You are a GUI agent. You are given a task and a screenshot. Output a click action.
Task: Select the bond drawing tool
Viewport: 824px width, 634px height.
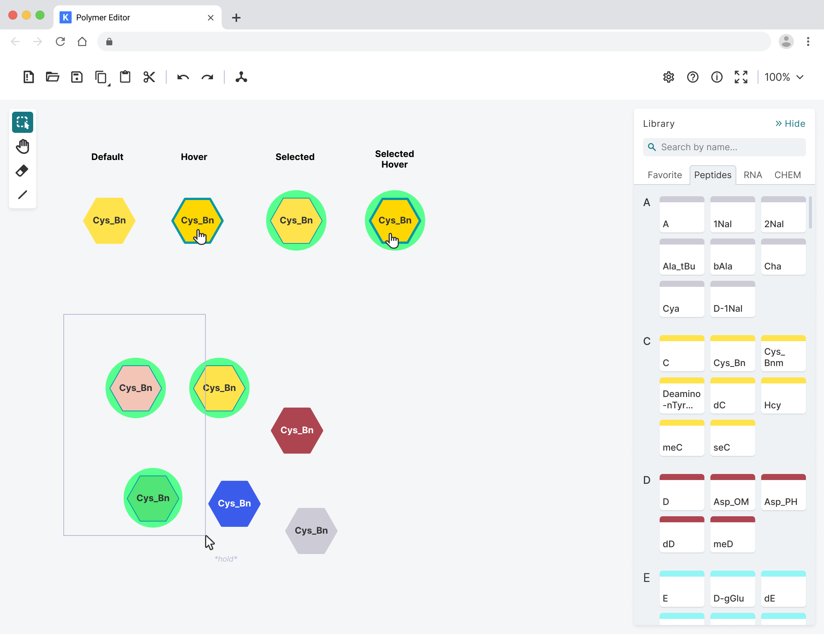tap(22, 194)
